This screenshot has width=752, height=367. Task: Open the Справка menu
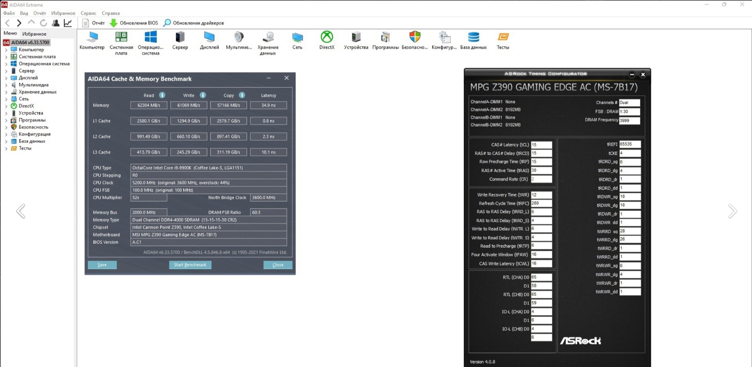111,13
